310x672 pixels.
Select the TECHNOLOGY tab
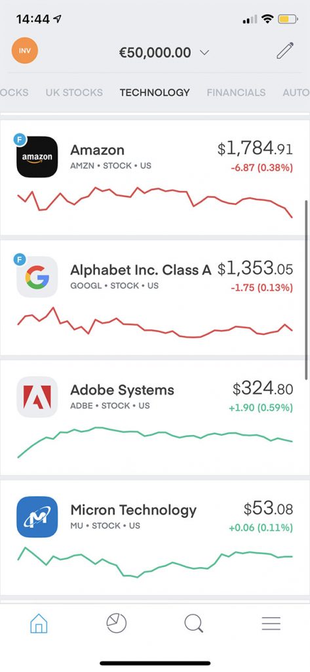coord(155,93)
